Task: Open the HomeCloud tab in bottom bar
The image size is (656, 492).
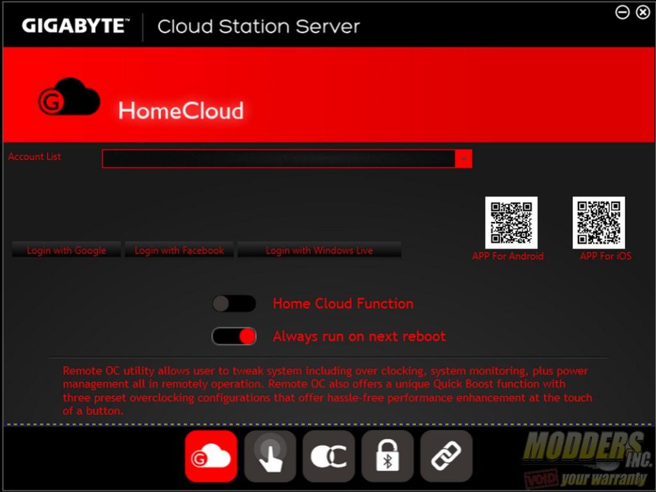Action: pos(211,456)
